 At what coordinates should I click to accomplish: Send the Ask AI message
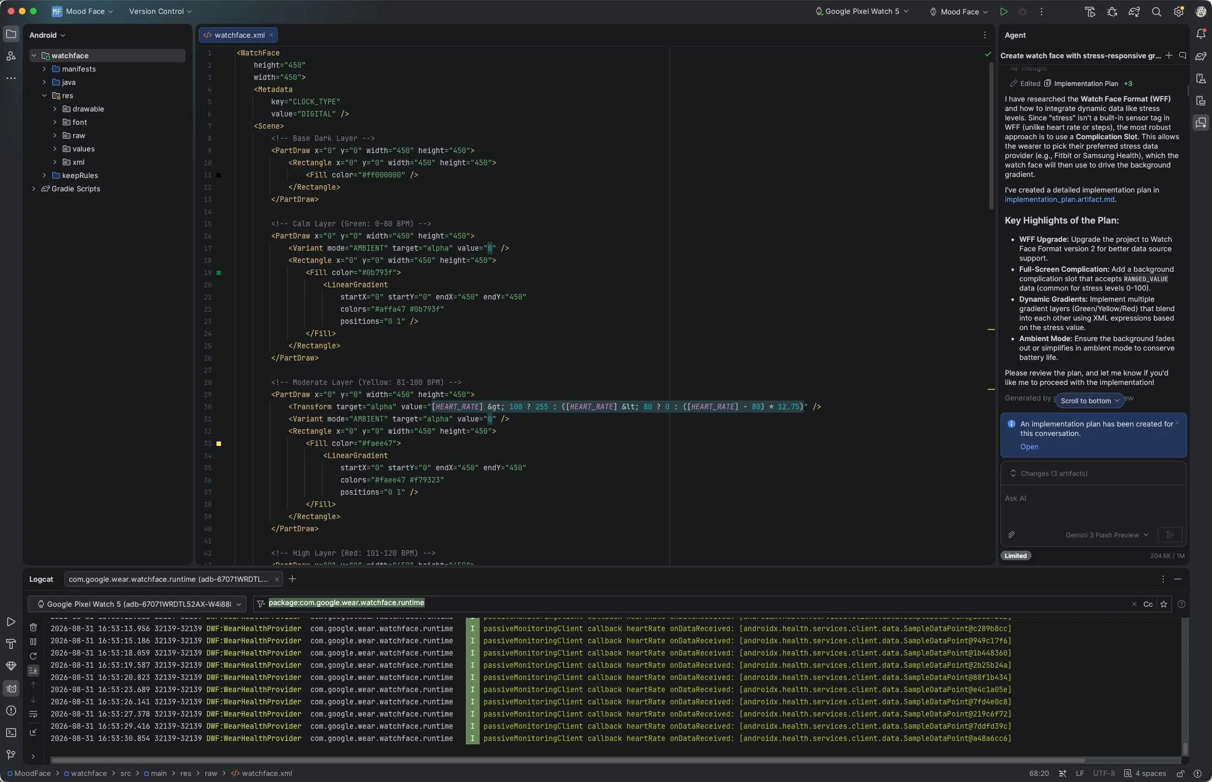1170,535
